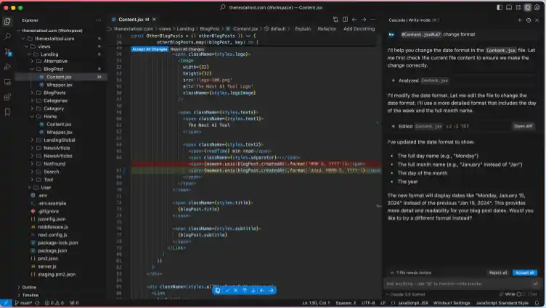Select the Content.jsx editor tab
Viewport: 546px width, 308px height.
coord(130,20)
